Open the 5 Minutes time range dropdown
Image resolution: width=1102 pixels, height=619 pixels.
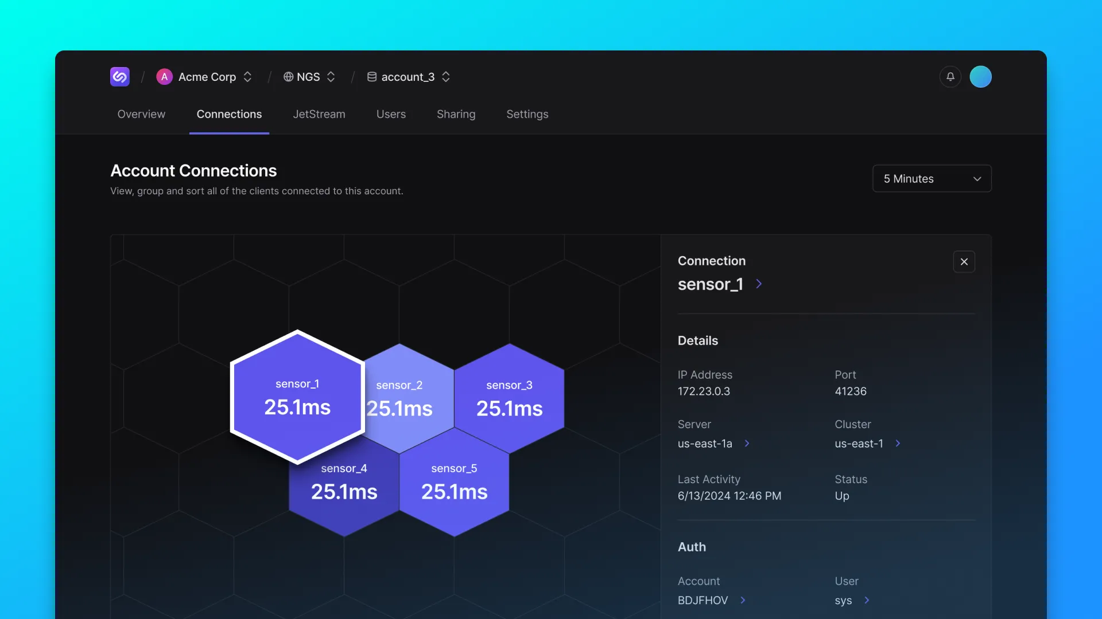click(932, 179)
